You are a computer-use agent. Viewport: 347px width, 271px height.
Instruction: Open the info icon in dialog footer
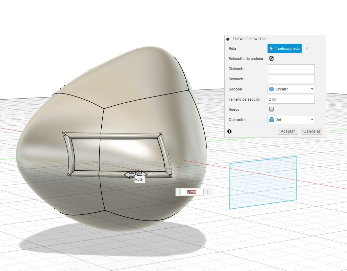[229, 131]
